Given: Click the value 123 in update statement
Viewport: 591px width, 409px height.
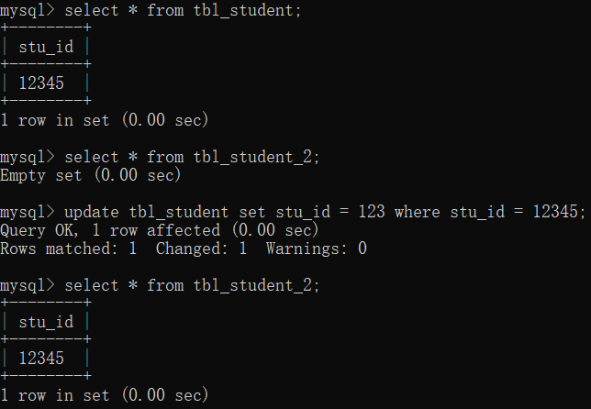Looking at the screenshot, I should point(372,211).
